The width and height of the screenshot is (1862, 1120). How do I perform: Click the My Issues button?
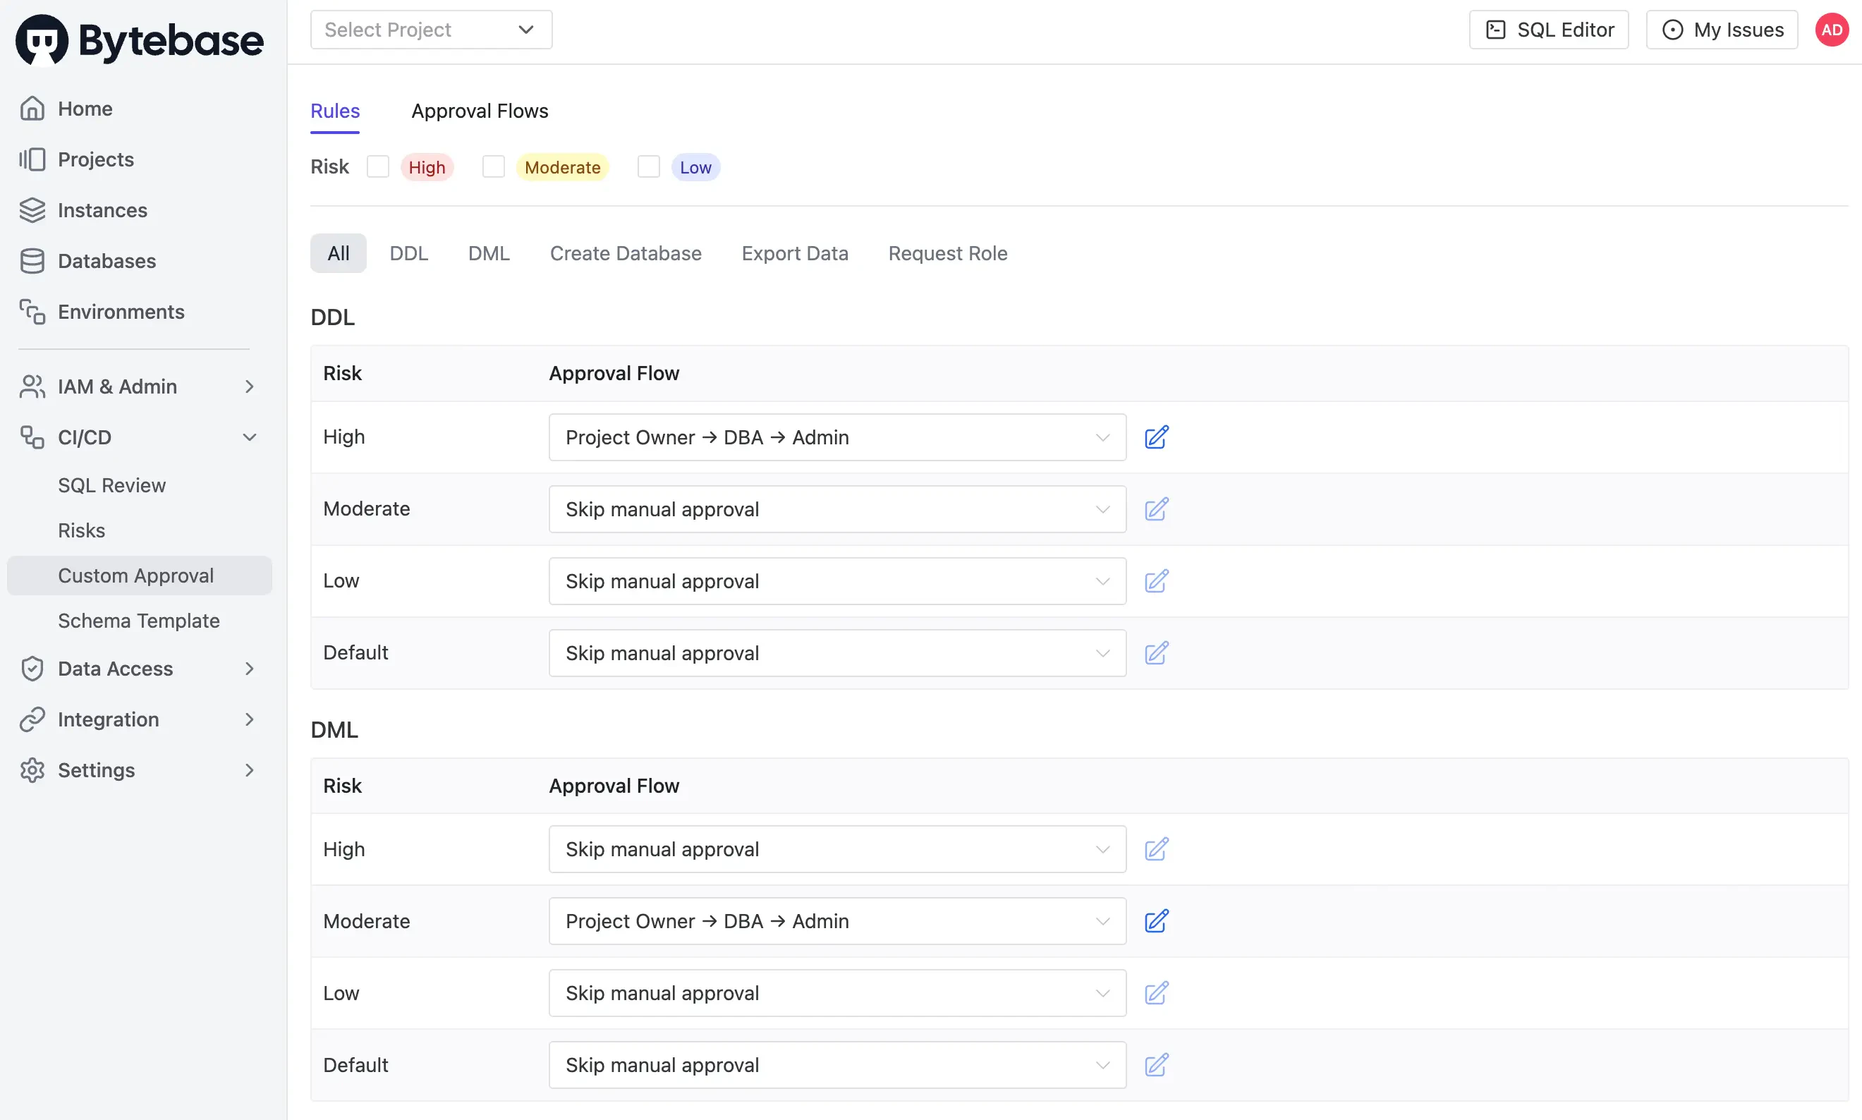click(1721, 30)
